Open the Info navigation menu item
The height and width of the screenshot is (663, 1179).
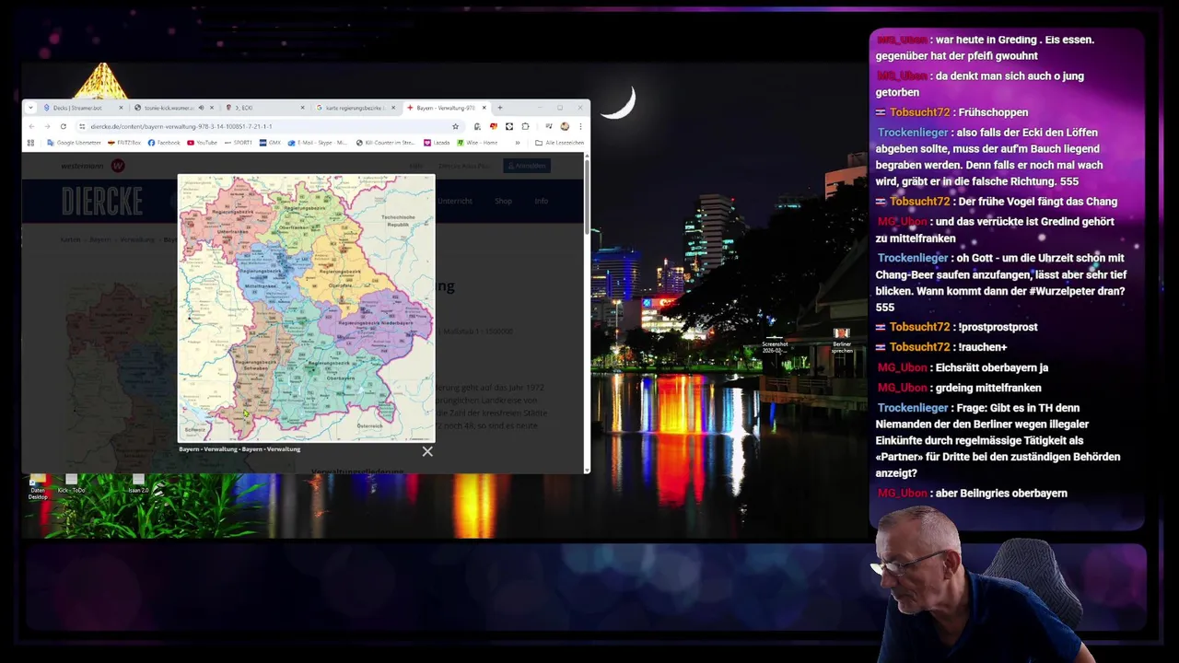pyautogui.click(x=541, y=201)
